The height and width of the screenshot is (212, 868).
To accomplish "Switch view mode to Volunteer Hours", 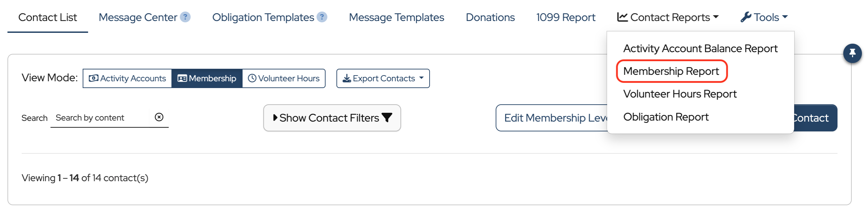I will pos(284,79).
